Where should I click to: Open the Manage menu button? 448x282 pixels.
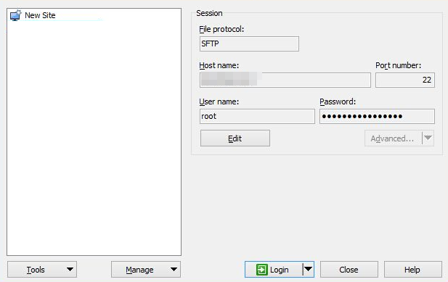pyautogui.click(x=146, y=269)
